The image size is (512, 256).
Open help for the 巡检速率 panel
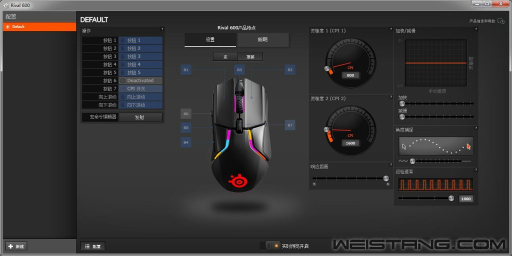coord(476,170)
